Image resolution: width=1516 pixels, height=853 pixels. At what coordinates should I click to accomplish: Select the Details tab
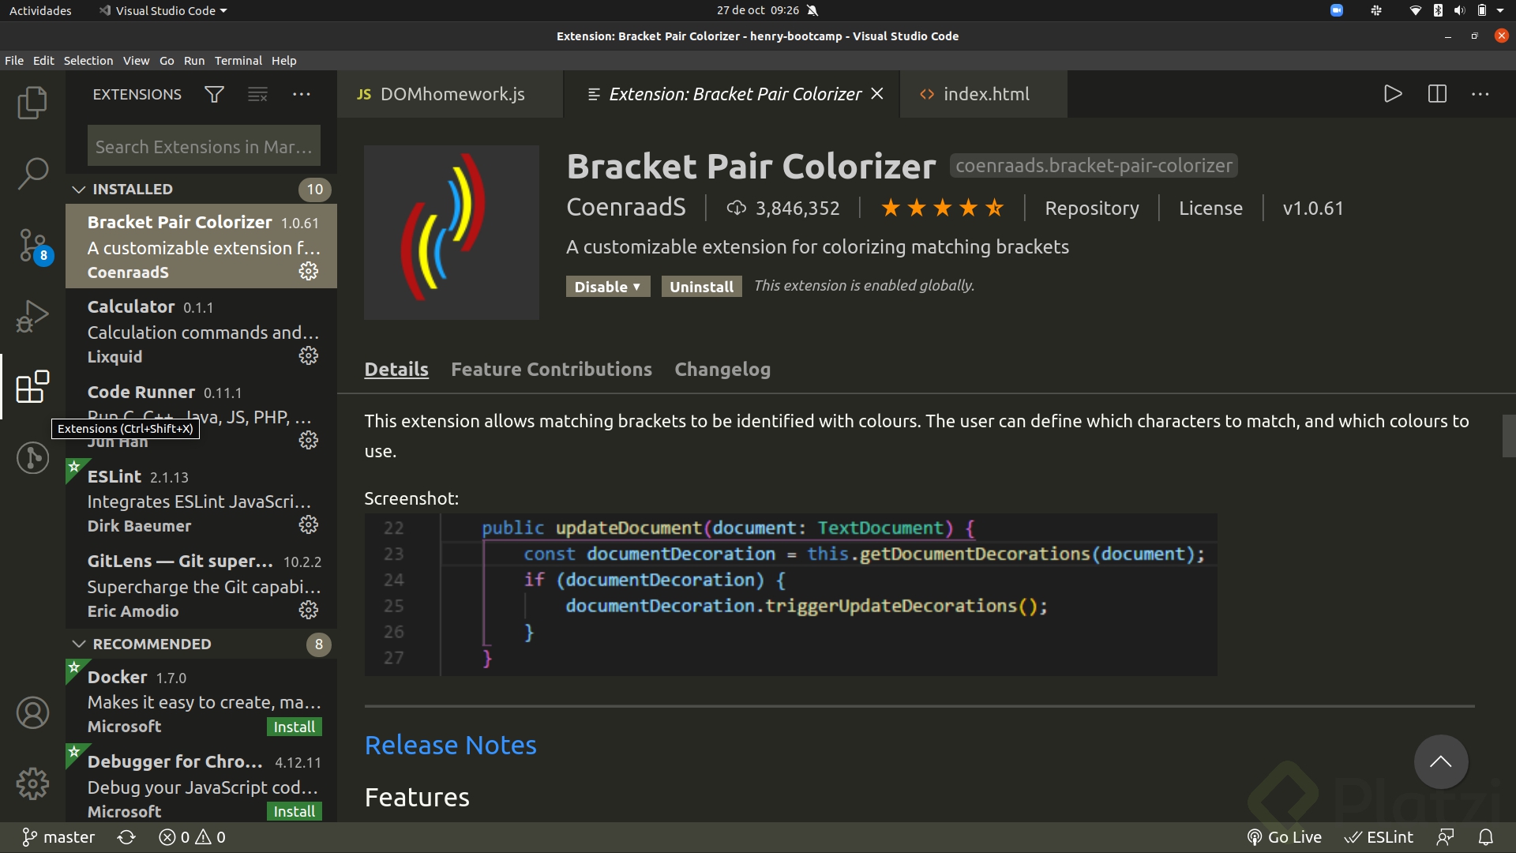coord(396,369)
